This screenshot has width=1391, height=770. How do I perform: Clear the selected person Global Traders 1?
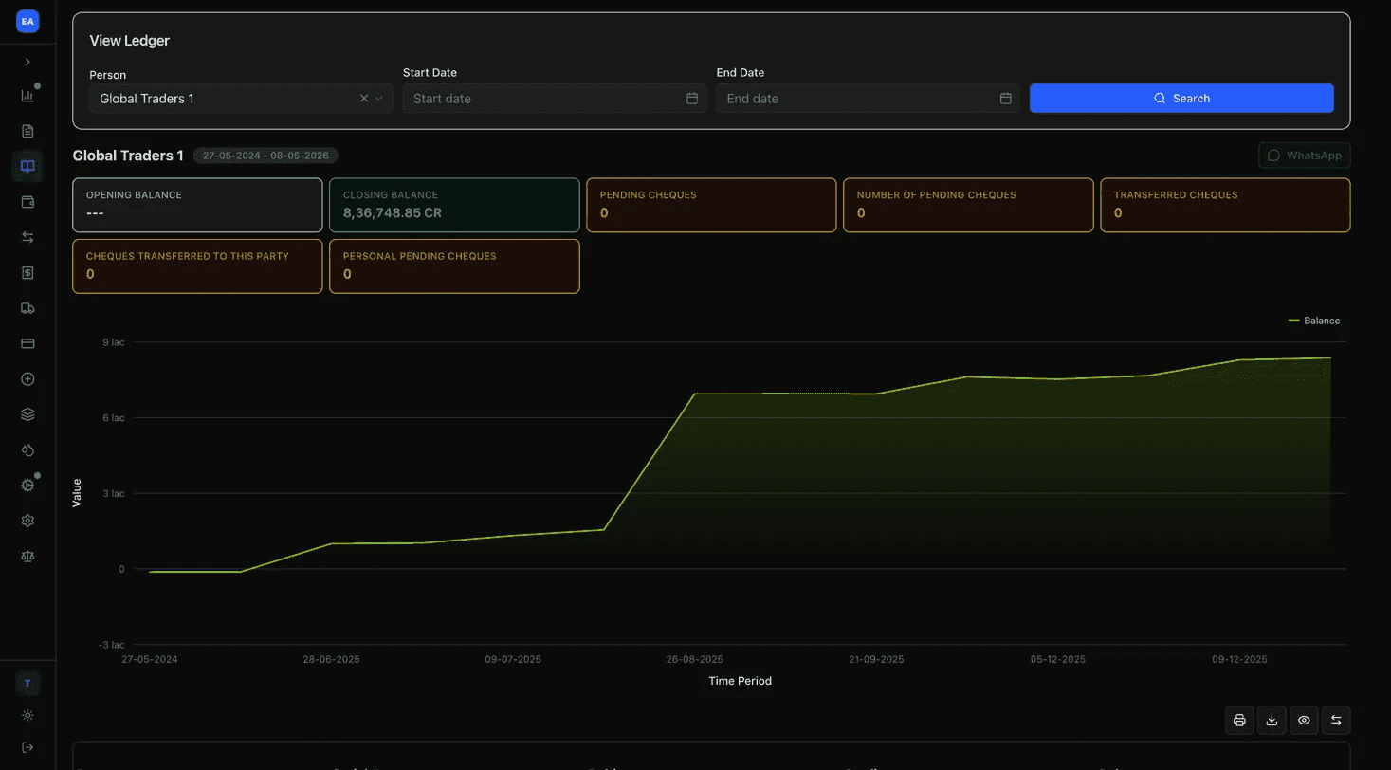tap(364, 99)
